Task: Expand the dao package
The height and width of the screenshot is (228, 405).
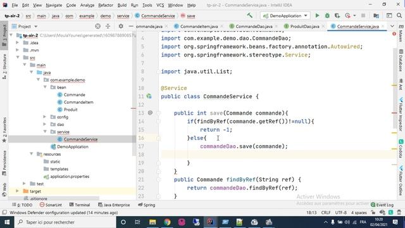Action: point(45,124)
